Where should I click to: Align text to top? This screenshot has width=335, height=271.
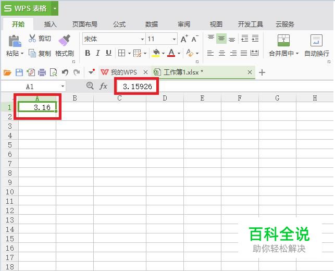[x=211, y=39]
